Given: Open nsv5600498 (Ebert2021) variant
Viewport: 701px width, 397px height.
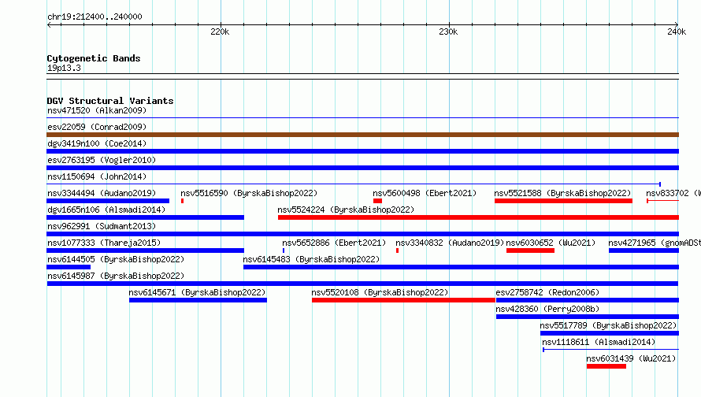Looking at the screenshot, I should 425,193.
